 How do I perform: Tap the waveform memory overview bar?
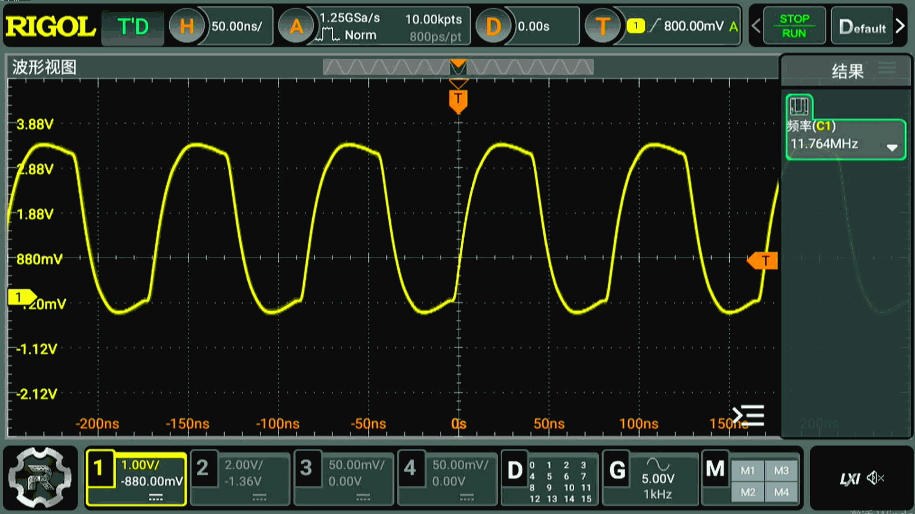[458, 67]
